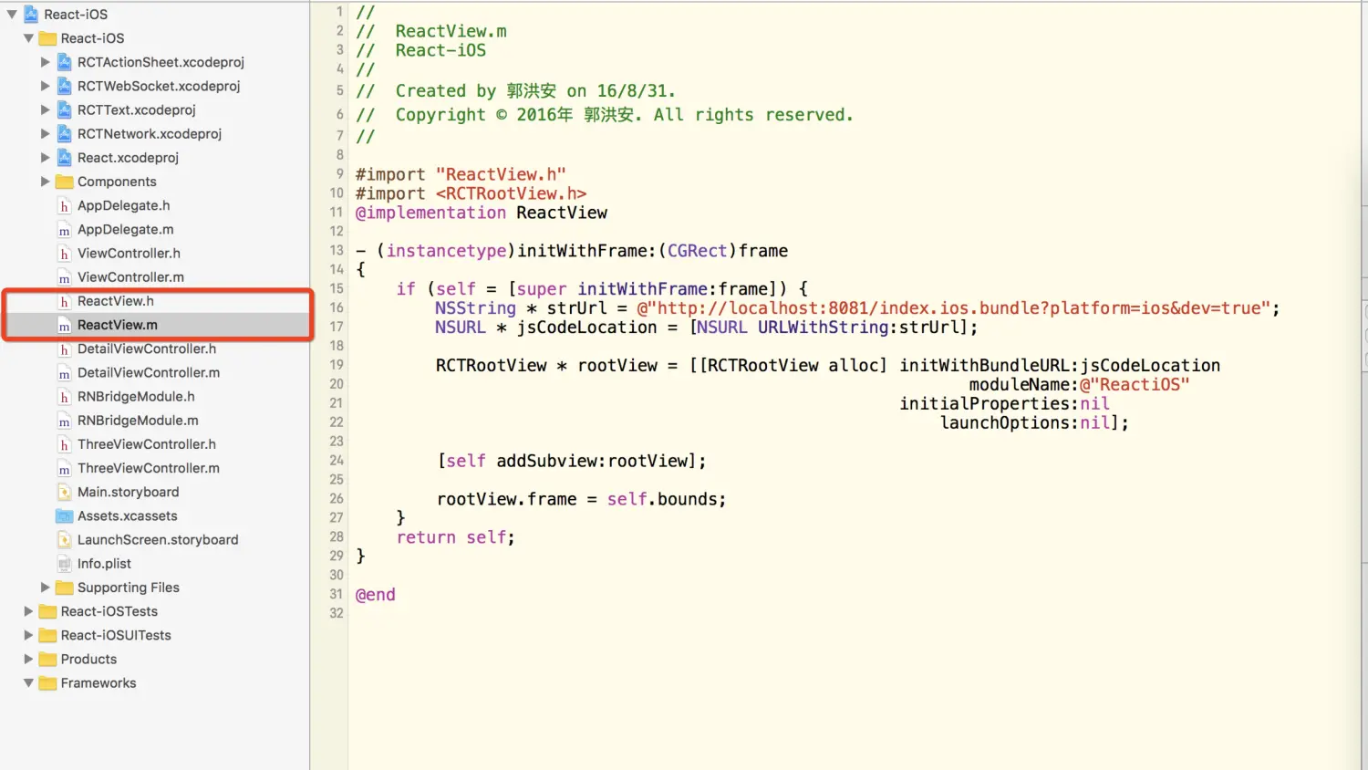The height and width of the screenshot is (770, 1368).
Task: Click the RNBridgeModule.h file icon
Action: (64, 397)
